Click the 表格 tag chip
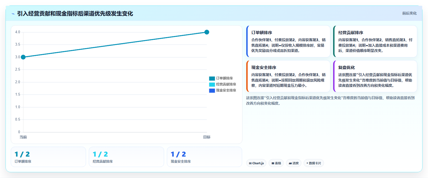The height and width of the screenshot is (178, 428). [x=276, y=163]
